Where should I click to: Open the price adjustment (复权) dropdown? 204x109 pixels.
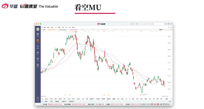[x=162, y=30]
